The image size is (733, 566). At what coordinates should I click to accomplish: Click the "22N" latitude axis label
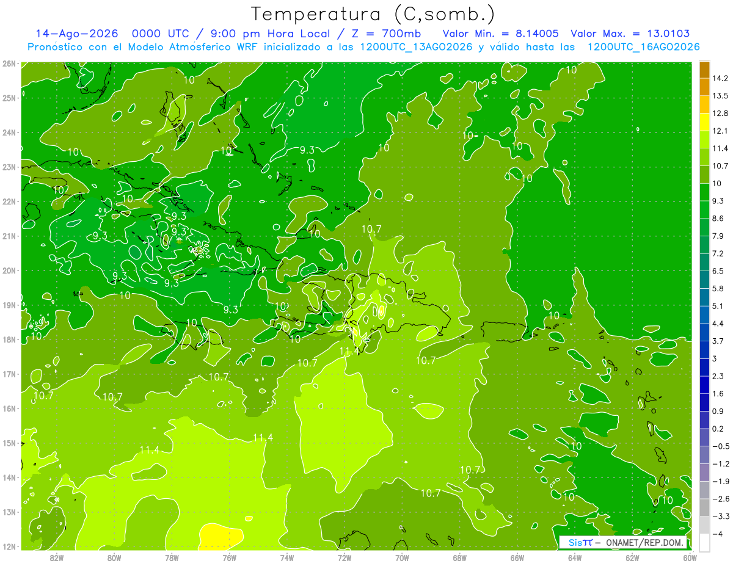(9, 201)
